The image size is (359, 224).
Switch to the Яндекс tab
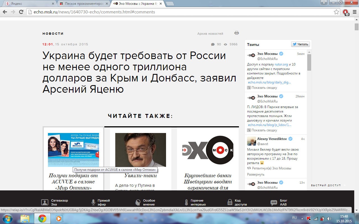29,4
